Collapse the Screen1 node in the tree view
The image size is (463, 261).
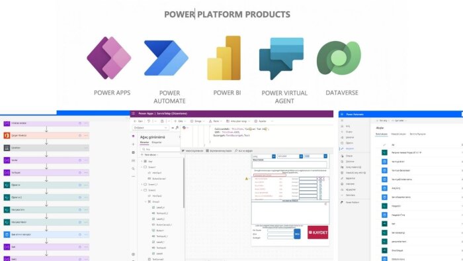[x=142, y=167]
